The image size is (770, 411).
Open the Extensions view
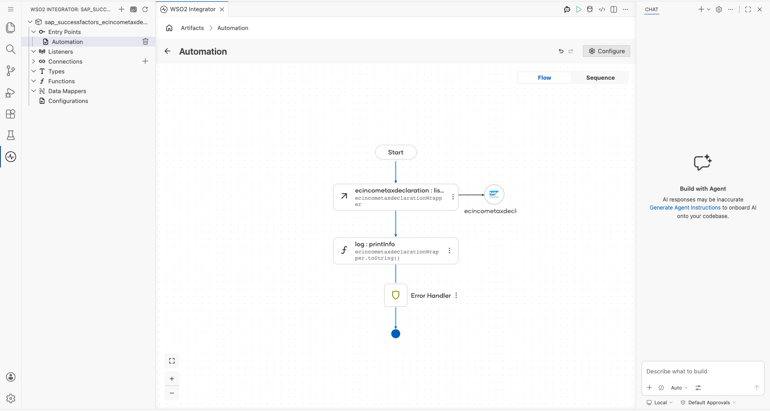11,114
